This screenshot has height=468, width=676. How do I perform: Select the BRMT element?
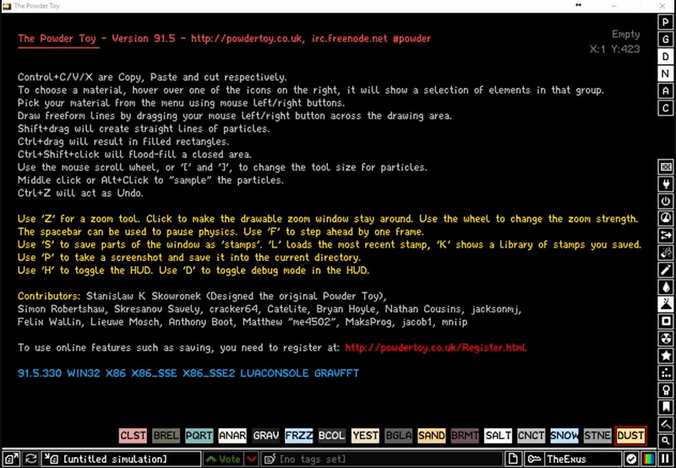465,436
